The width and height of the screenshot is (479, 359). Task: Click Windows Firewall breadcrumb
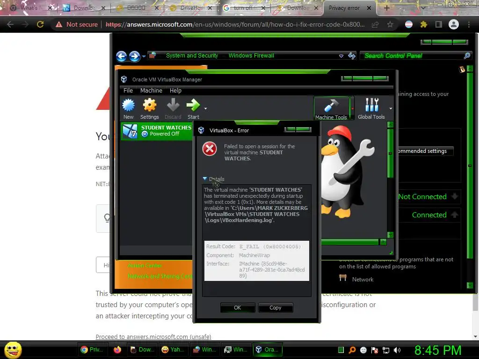point(251,56)
